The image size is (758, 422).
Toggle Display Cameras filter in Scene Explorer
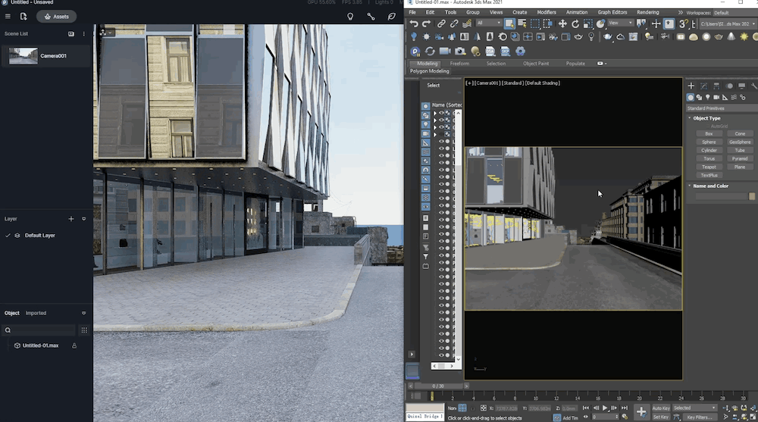[425, 134]
